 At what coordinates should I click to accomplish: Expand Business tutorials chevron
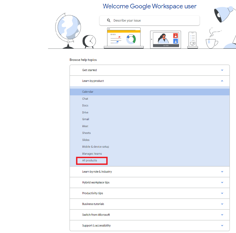pyautogui.click(x=222, y=204)
